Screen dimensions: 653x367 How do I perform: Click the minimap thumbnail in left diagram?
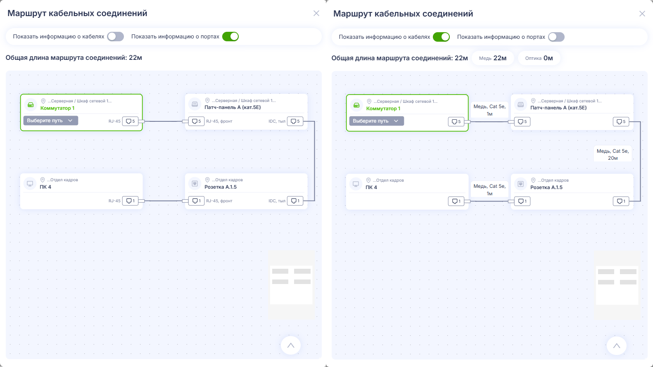[x=291, y=284]
